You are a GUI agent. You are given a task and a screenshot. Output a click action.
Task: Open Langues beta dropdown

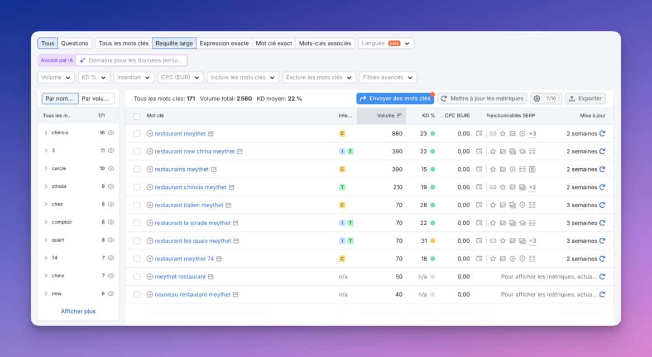[386, 43]
